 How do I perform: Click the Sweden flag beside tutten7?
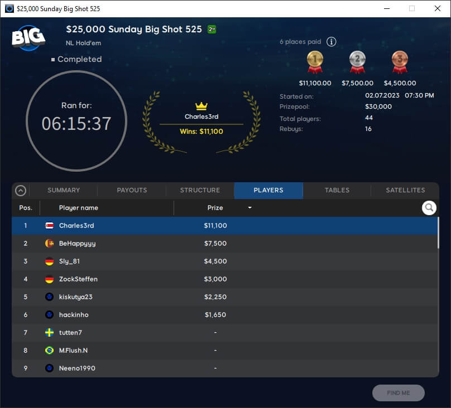coord(49,333)
